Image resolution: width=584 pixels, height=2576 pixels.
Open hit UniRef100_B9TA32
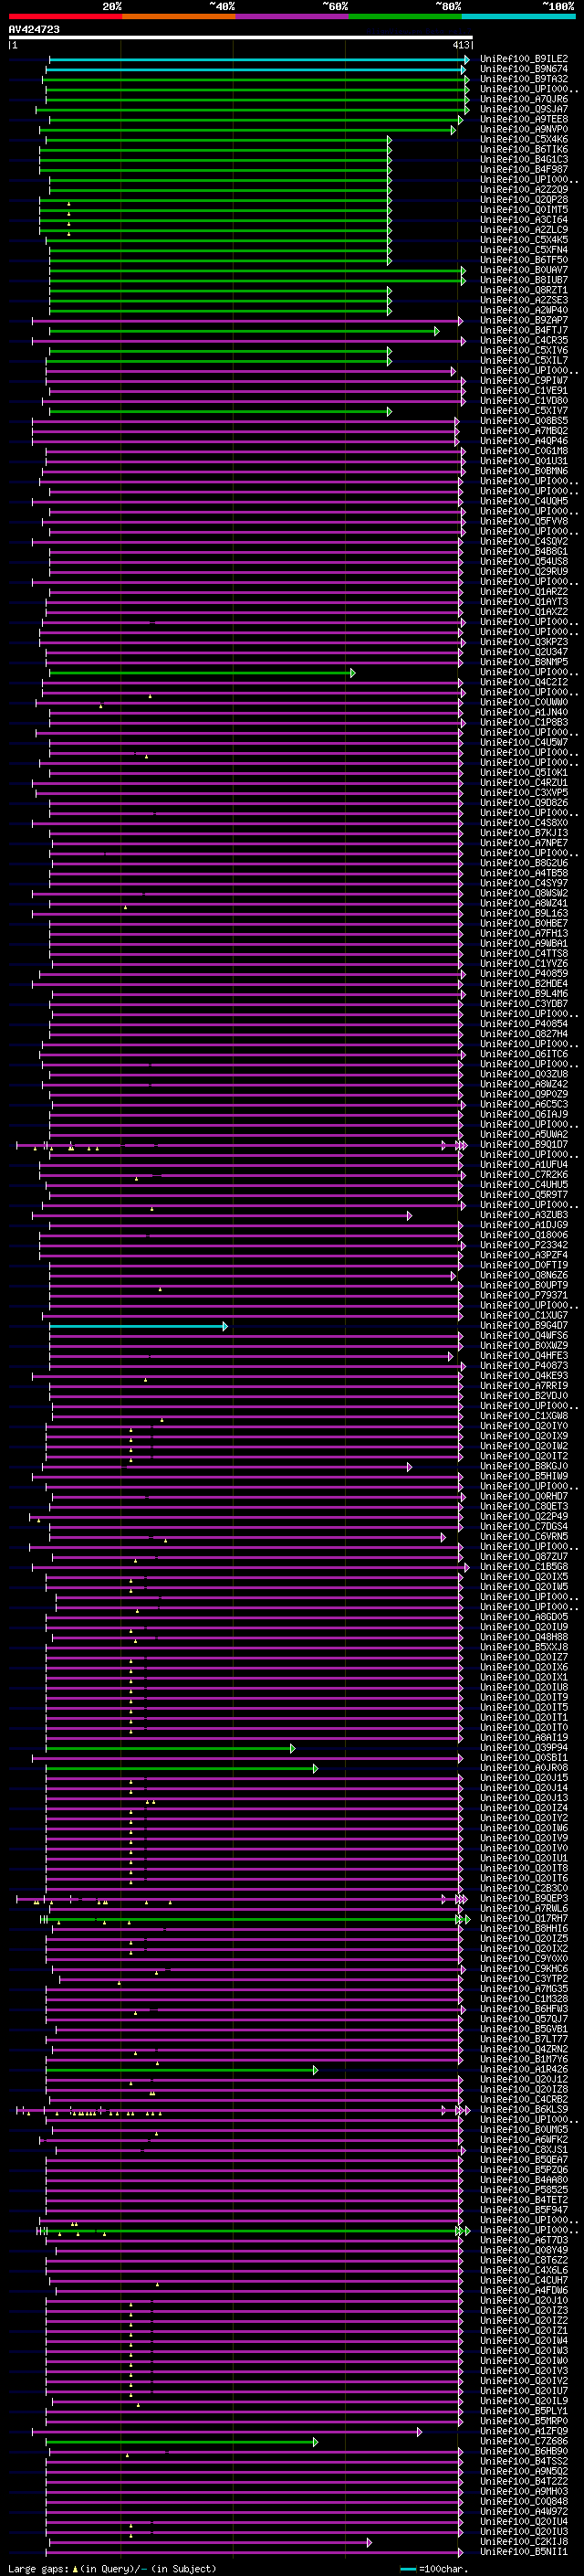[x=523, y=80]
